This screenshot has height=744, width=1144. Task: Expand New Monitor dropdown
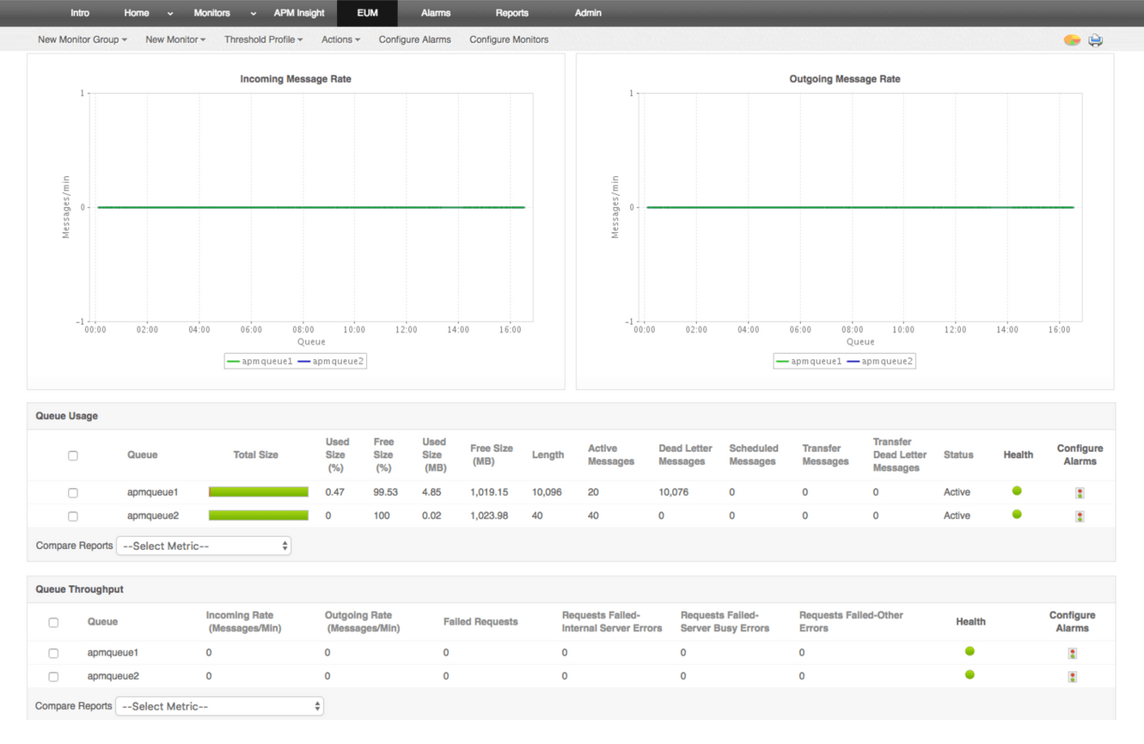175,40
